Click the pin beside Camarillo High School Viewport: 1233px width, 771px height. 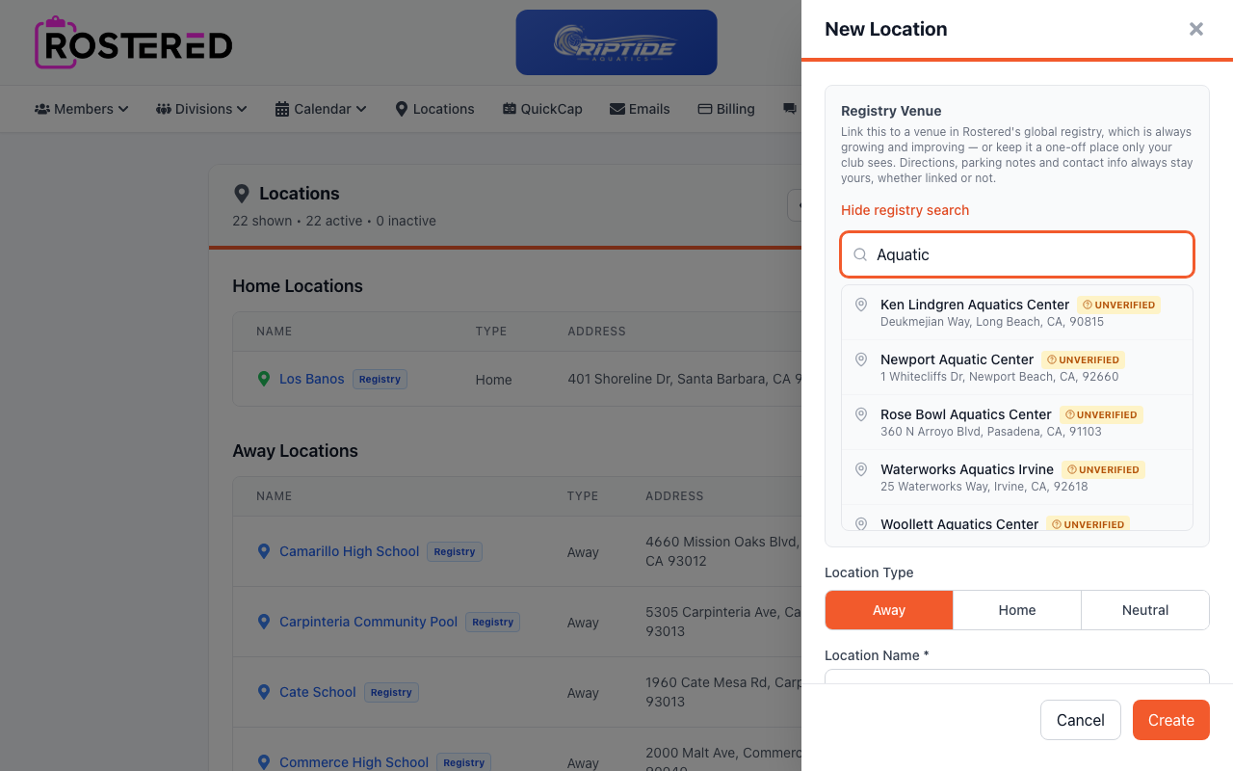tap(264, 551)
